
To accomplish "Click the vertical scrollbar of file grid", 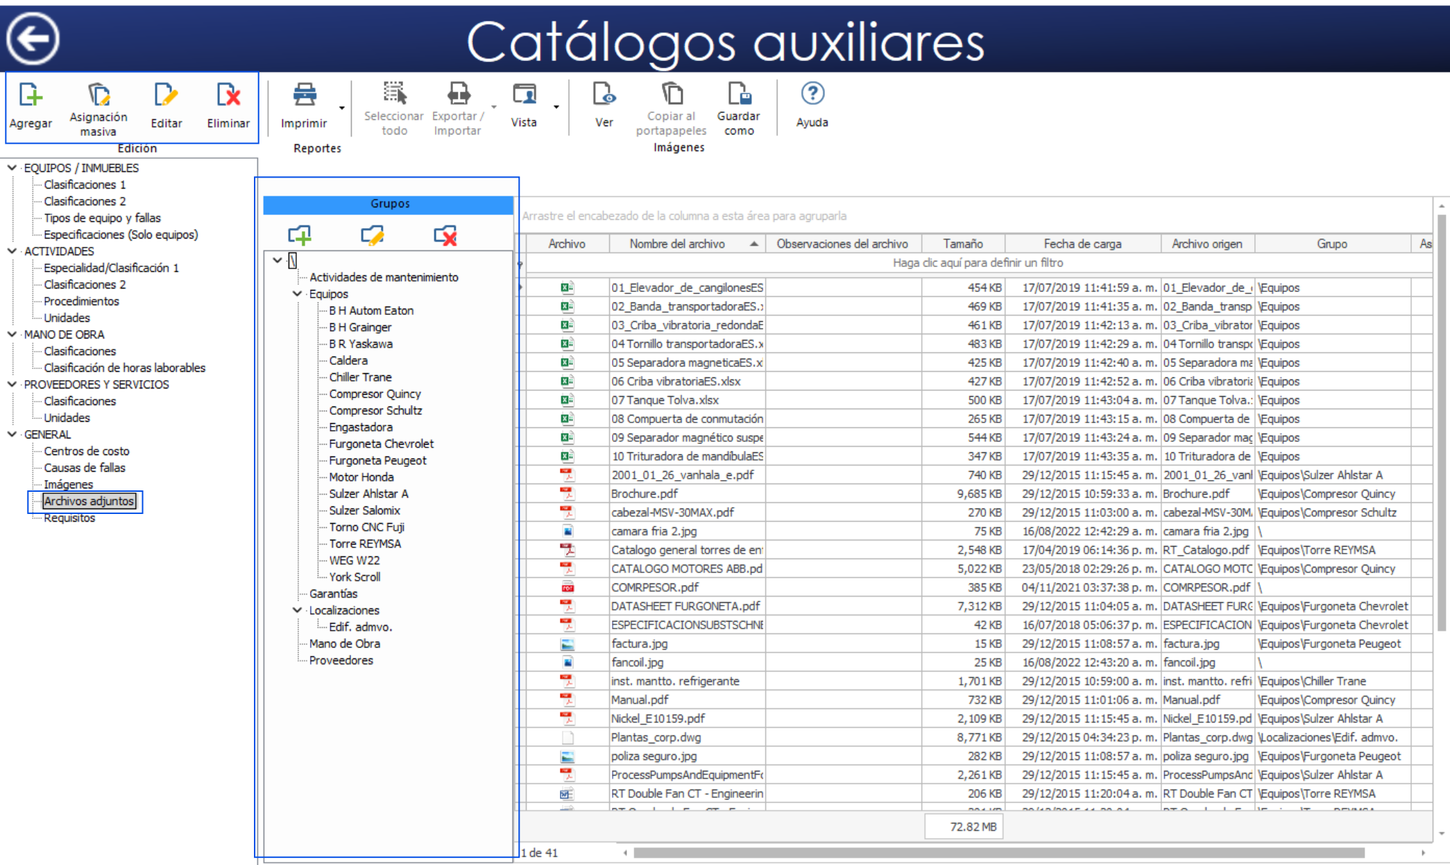I will click(x=1442, y=423).
